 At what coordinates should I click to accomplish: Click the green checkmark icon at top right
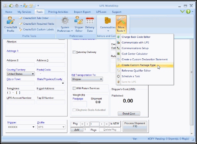182,12
